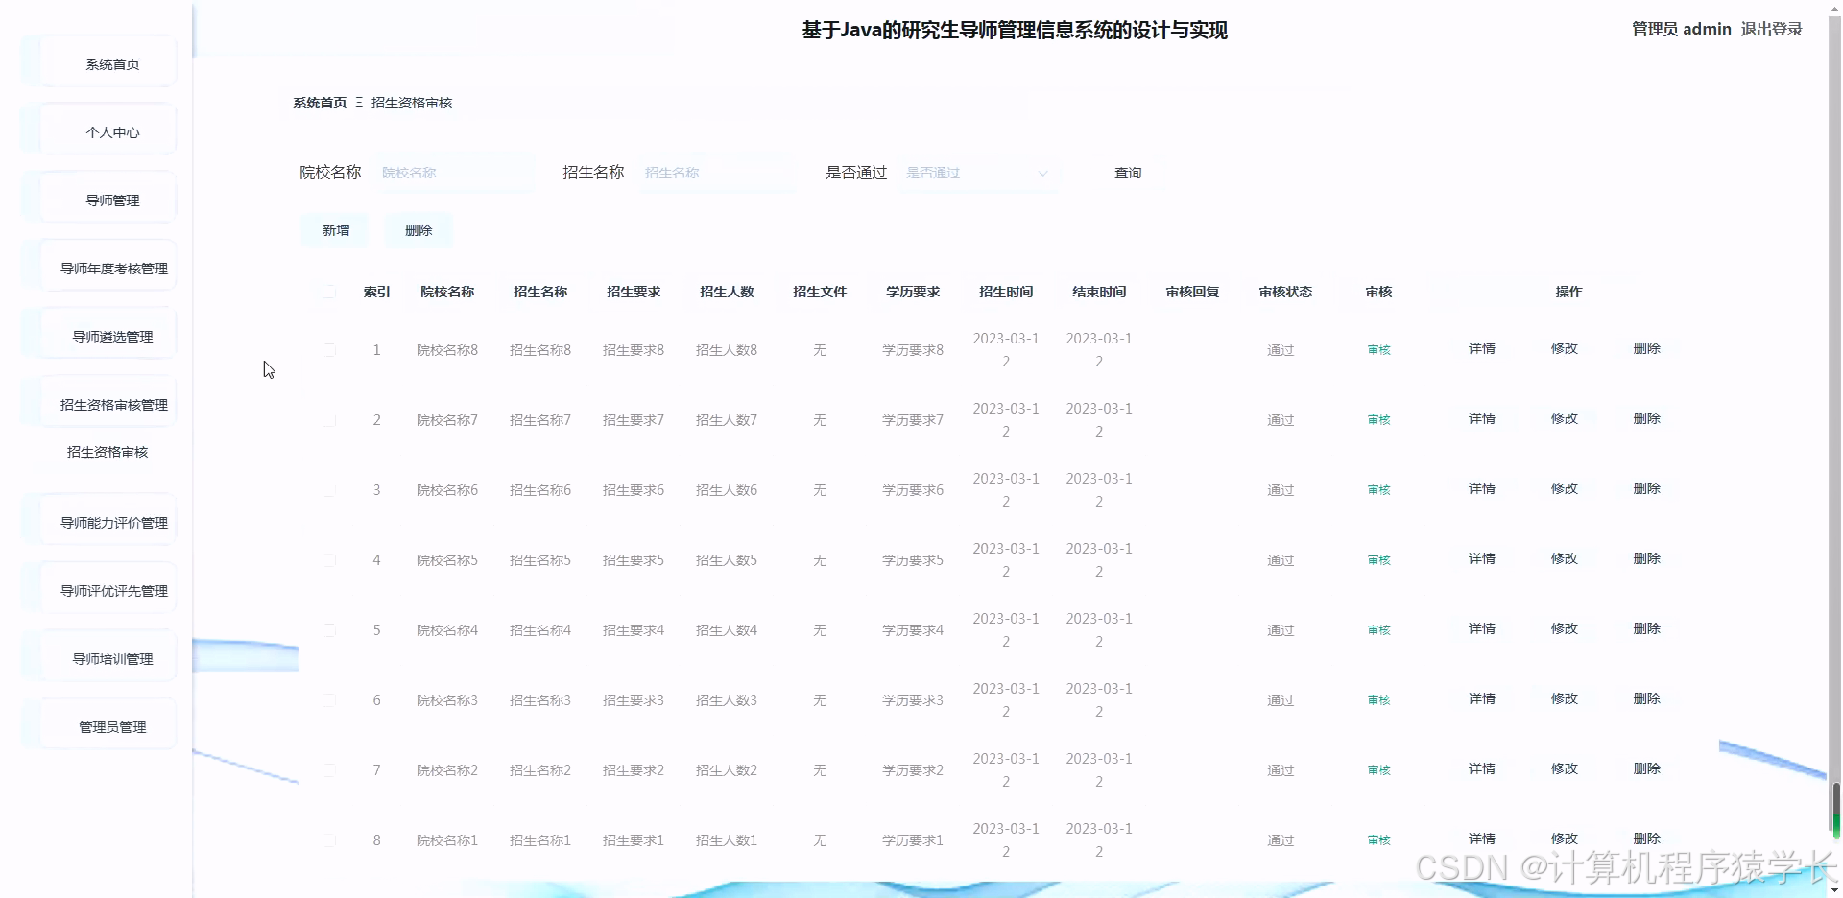Image resolution: width=1843 pixels, height=898 pixels.
Task: Open the 系统首页 sidebar menu item
Action: click(x=111, y=63)
